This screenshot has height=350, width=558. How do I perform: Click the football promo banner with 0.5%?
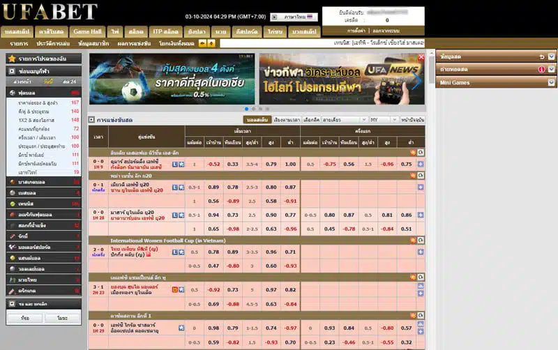click(172, 79)
